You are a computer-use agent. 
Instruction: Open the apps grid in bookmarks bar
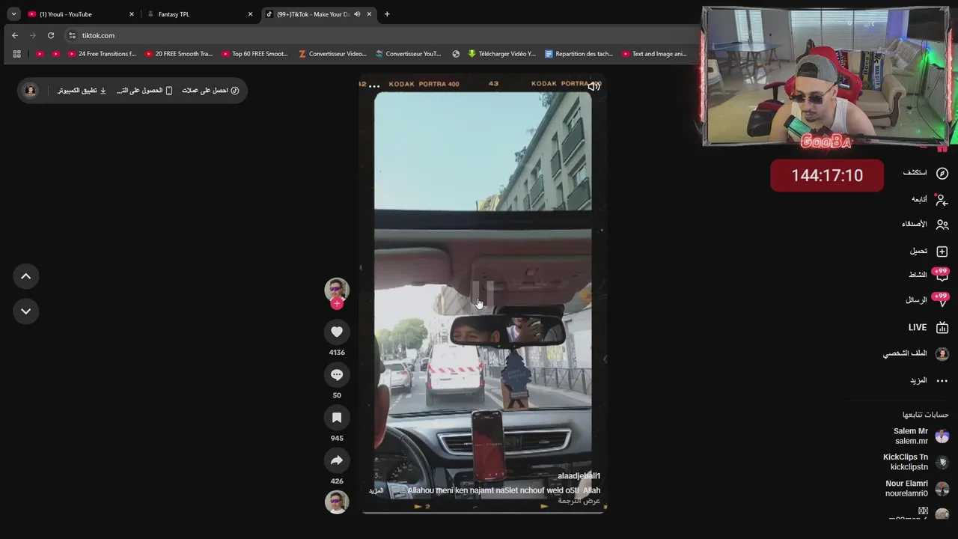pos(16,54)
